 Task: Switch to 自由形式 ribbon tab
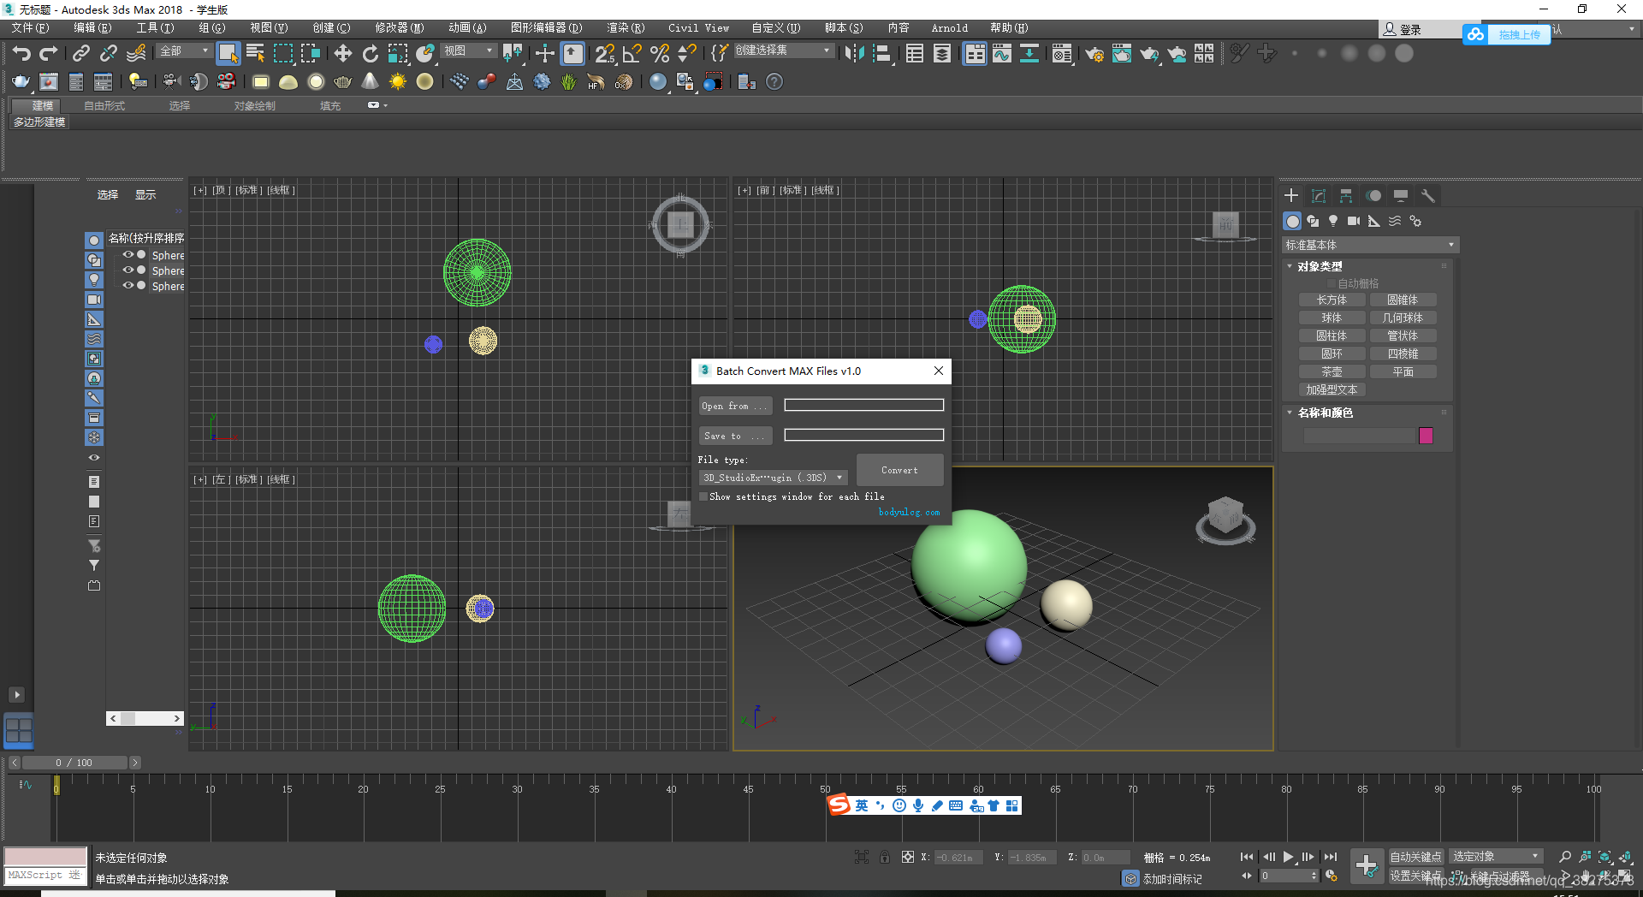[x=104, y=106]
